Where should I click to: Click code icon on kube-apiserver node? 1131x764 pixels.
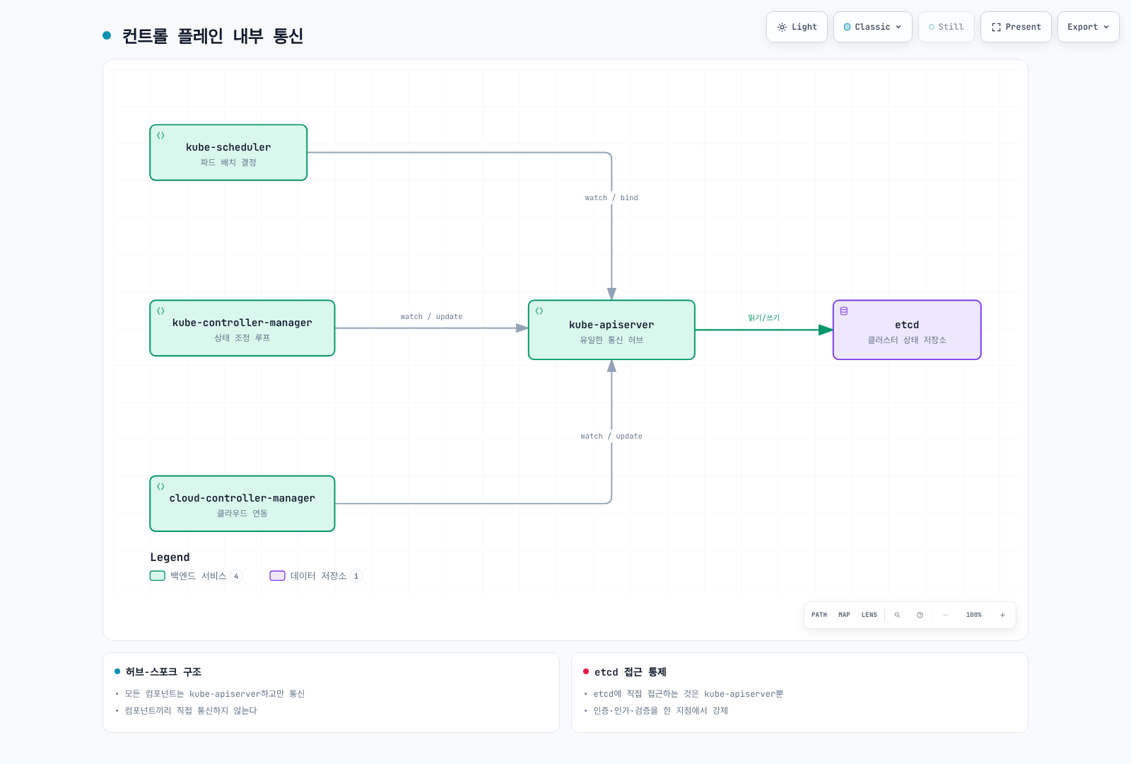pyautogui.click(x=539, y=311)
